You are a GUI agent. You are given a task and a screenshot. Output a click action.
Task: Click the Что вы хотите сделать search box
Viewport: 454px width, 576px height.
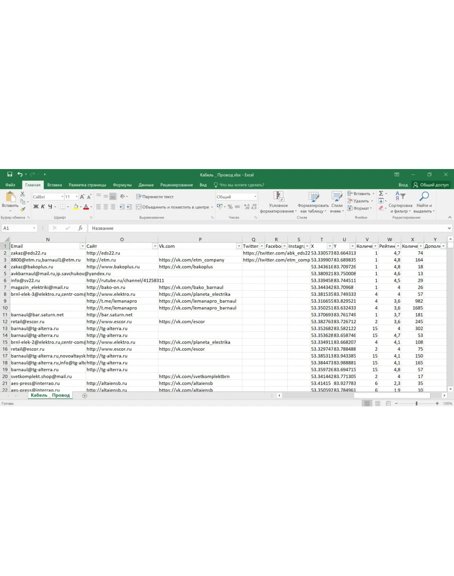click(239, 185)
